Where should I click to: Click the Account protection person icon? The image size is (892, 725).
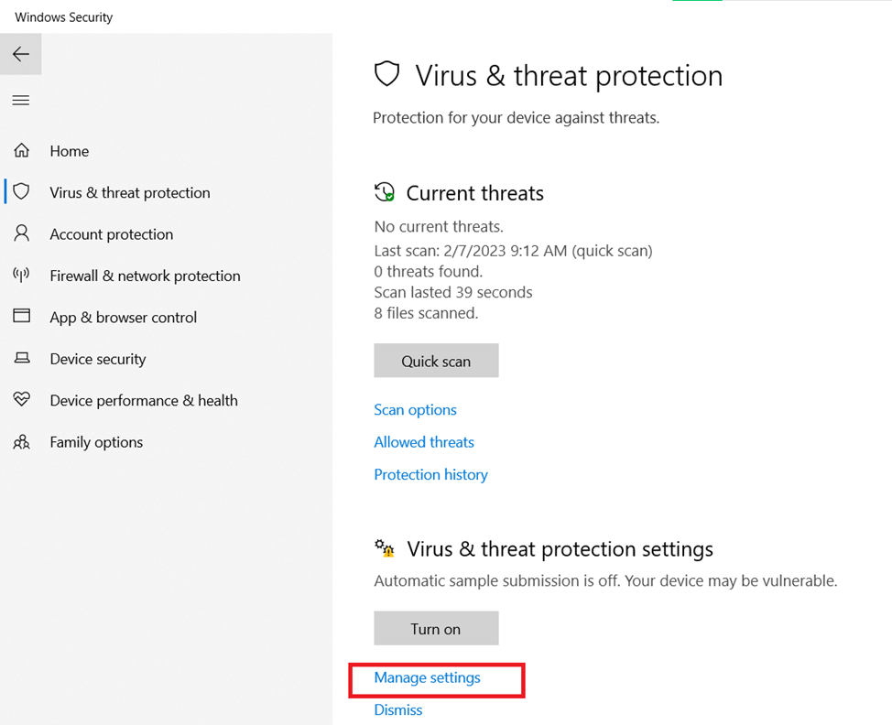point(21,233)
